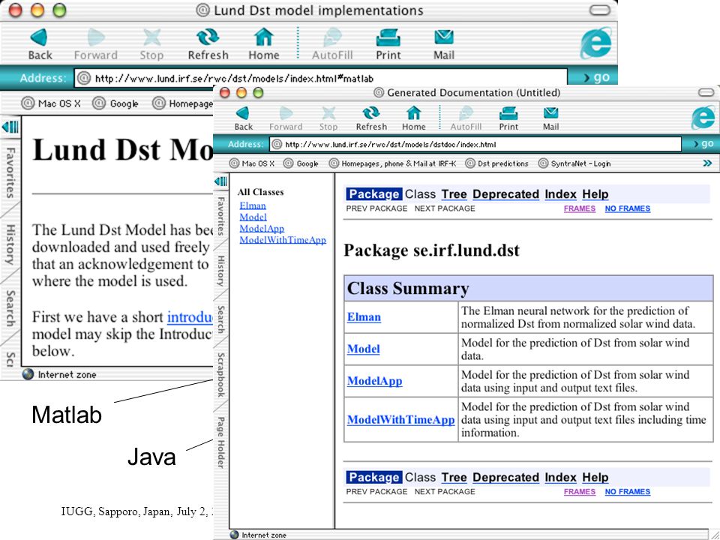Open Index in top navigation bar
Image resolution: width=720 pixels, height=540 pixels.
pos(561,194)
